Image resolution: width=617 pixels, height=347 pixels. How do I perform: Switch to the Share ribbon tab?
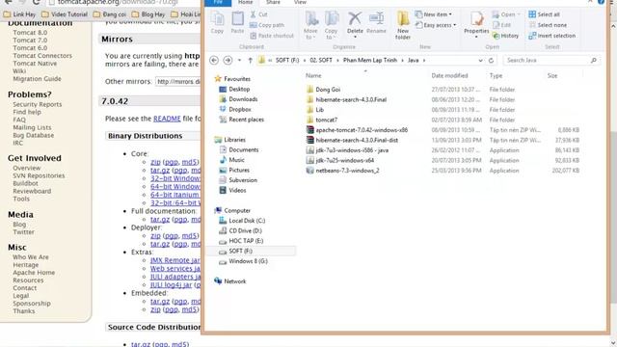(x=273, y=2)
